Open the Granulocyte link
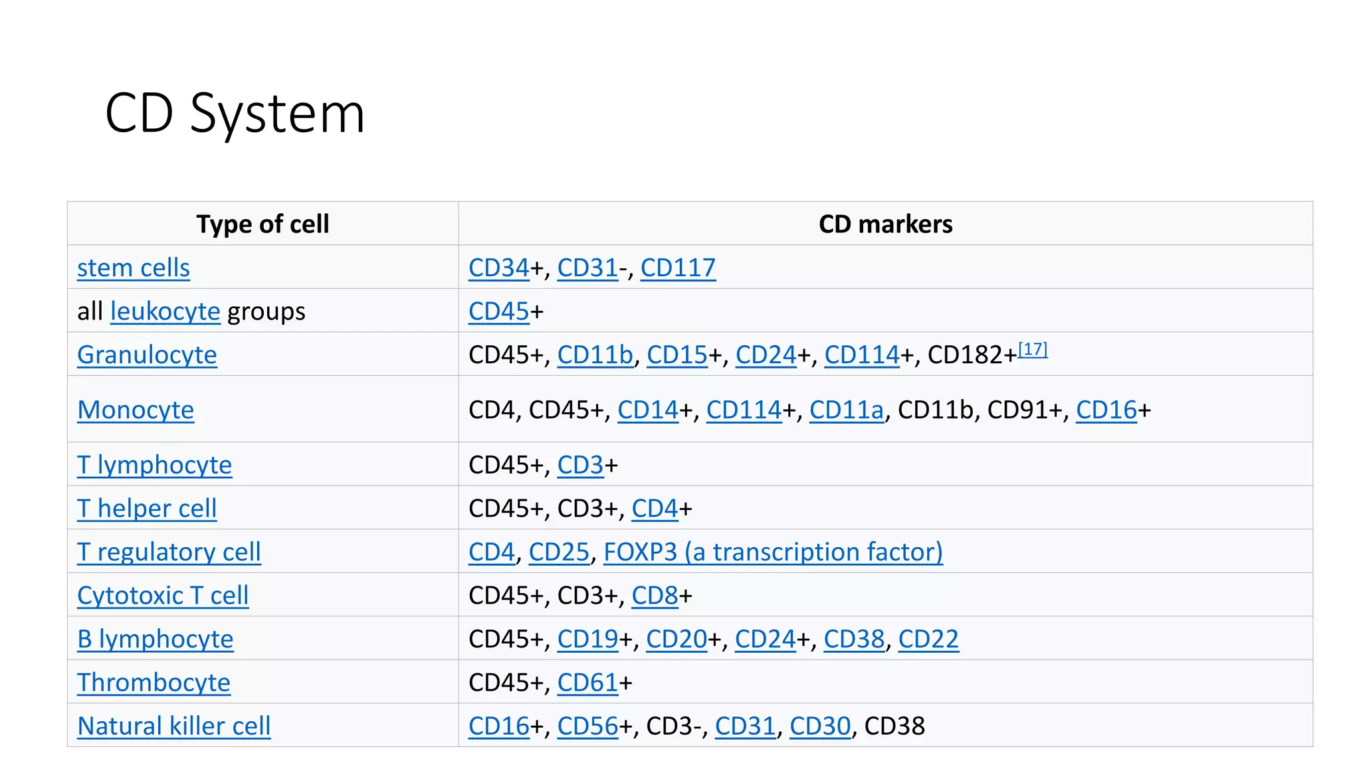This screenshot has width=1361, height=765. [x=147, y=355]
